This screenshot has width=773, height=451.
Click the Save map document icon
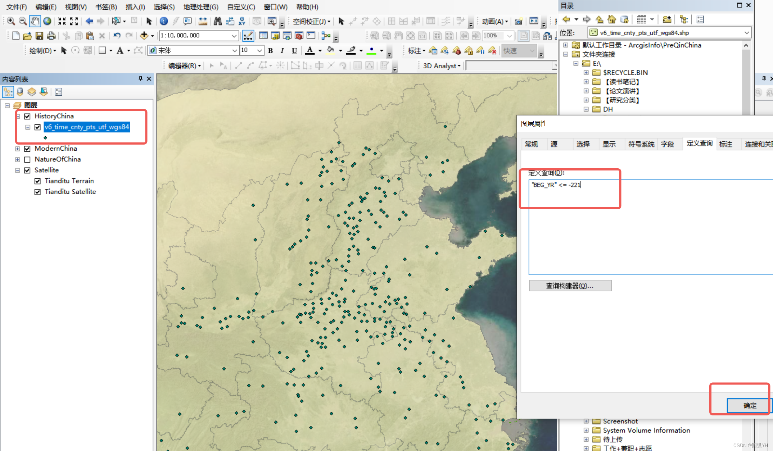tap(39, 36)
